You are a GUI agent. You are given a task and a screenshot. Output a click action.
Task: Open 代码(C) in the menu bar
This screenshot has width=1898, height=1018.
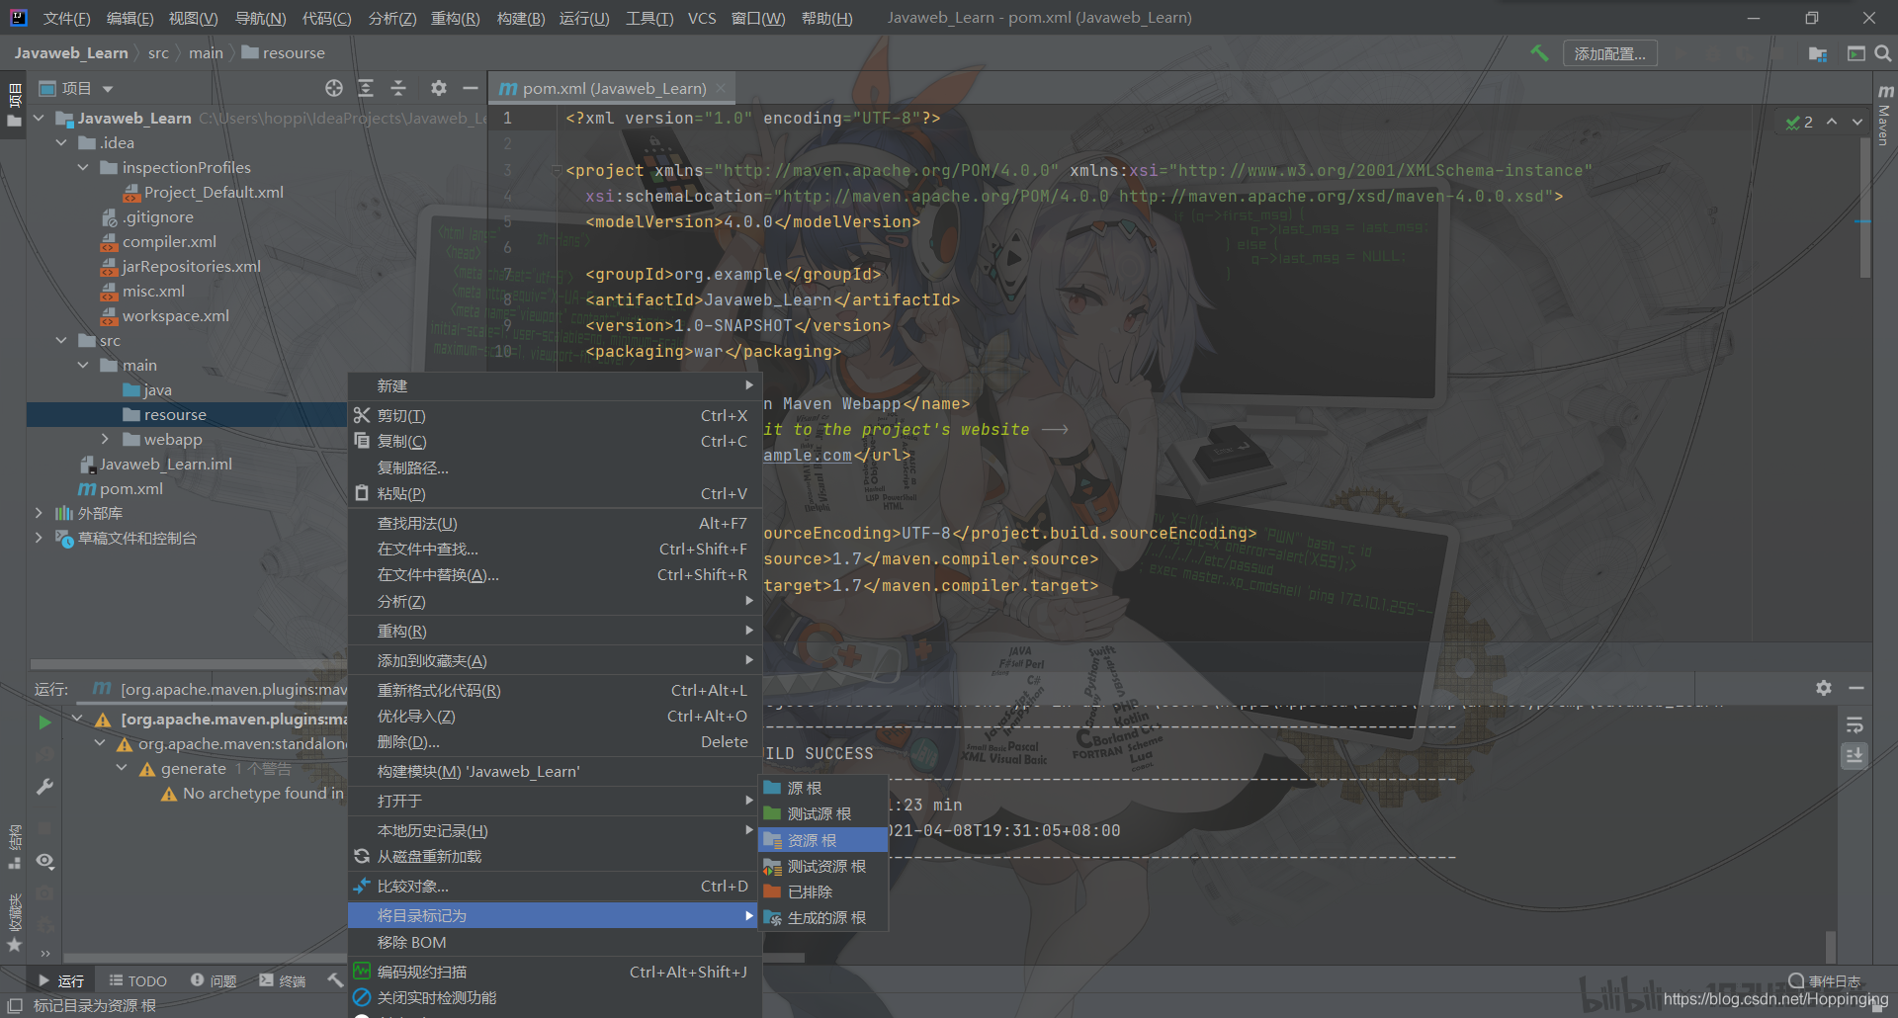tap(326, 18)
